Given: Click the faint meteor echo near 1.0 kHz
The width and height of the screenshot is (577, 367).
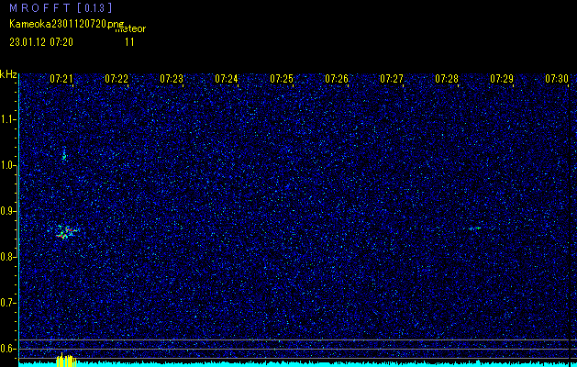Looking at the screenshot, I should coord(64,154).
